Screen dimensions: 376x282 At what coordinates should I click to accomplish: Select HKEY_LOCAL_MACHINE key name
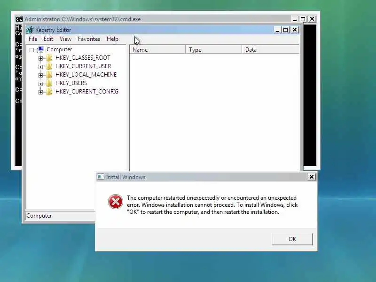[x=86, y=75]
